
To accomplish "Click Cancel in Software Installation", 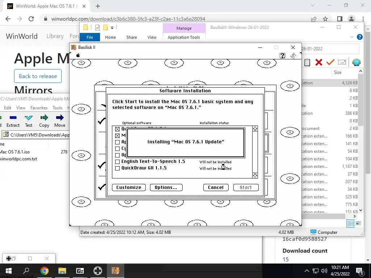I will tap(216, 188).
